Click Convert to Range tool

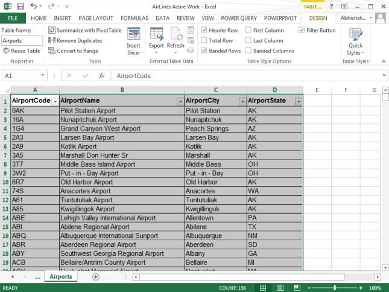(73, 51)
